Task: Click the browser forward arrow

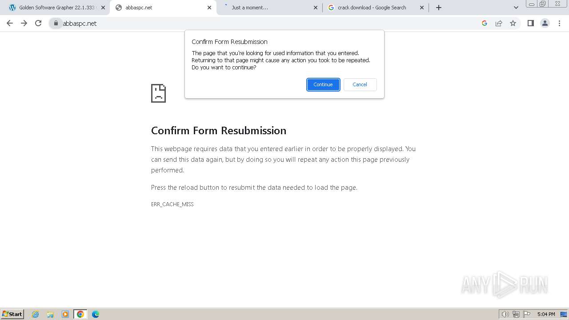Action: pyautogui.click(x=24, y=23)
